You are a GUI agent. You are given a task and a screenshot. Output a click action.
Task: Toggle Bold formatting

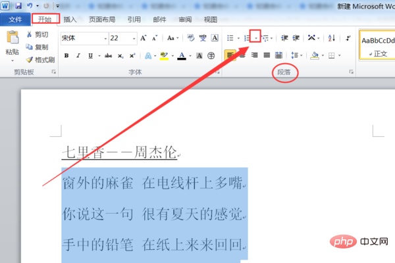point(66,55)
